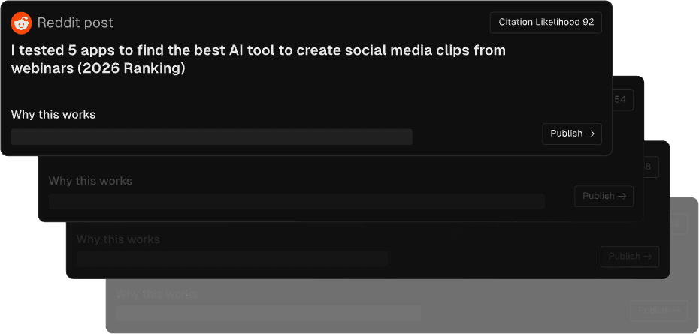Click "Why this works" on the Reddit card
This screenshot has height=334, width=699.
click(53, 115)
